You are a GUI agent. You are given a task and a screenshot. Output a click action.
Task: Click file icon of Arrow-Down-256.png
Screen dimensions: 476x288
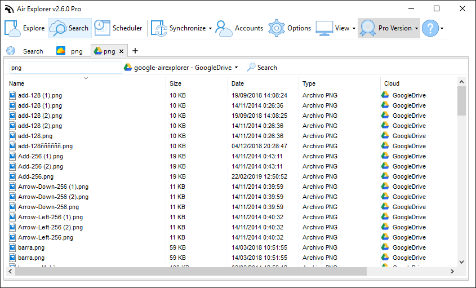point(12,207)
